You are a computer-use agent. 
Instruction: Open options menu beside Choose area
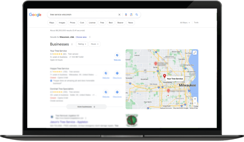(90, 37)
